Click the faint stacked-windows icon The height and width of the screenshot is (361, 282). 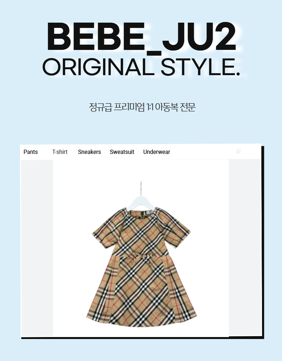pos(238,151)
